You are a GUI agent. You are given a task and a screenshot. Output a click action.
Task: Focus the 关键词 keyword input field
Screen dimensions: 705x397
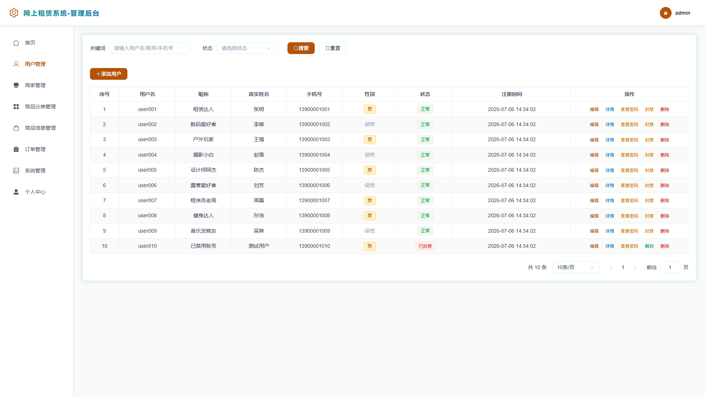pos(150,48)
